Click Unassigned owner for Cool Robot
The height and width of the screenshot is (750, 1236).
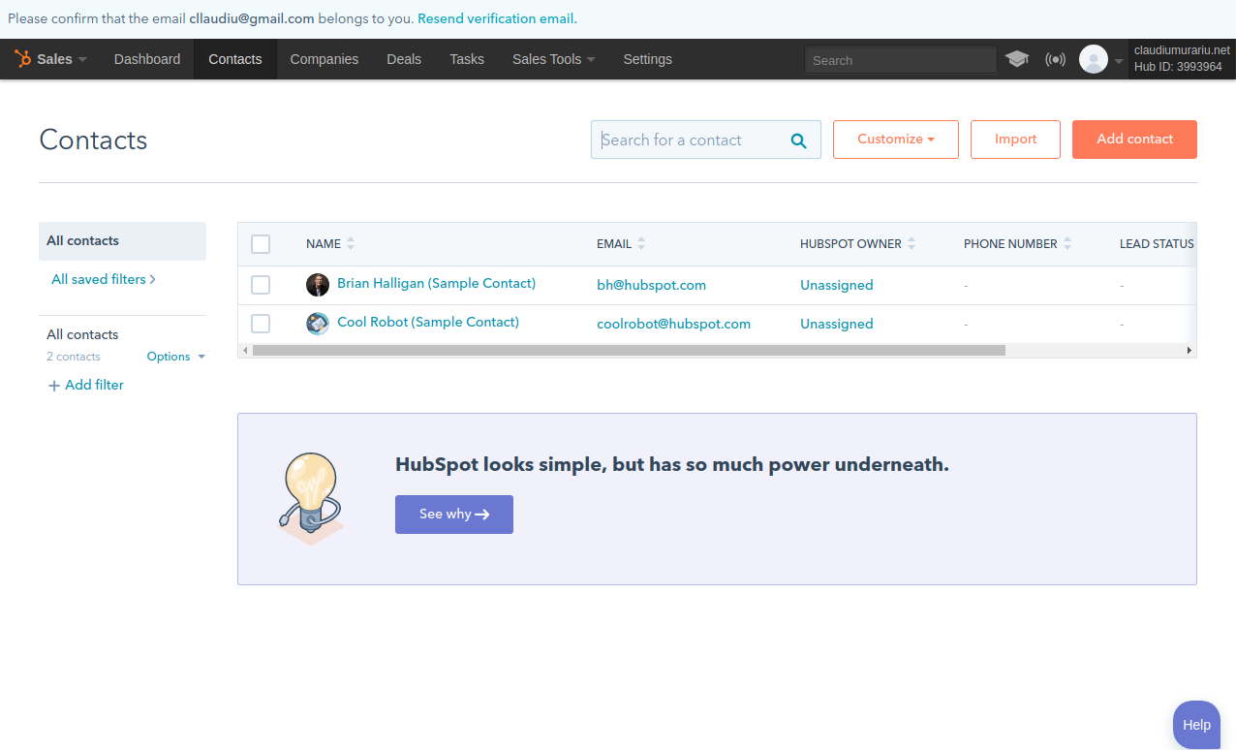point(836,324)
